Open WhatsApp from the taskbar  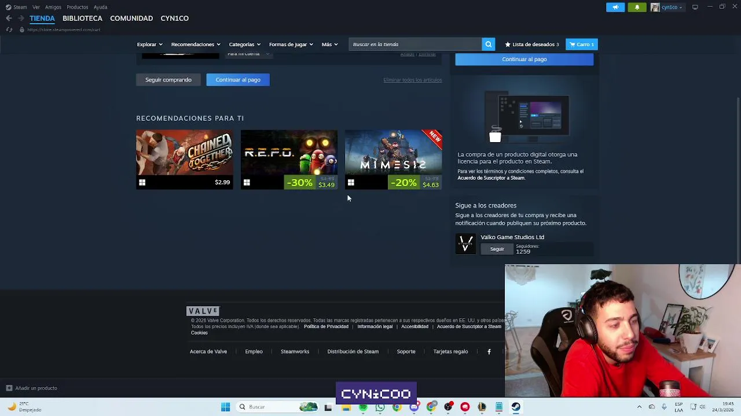[x=380, y=407]
